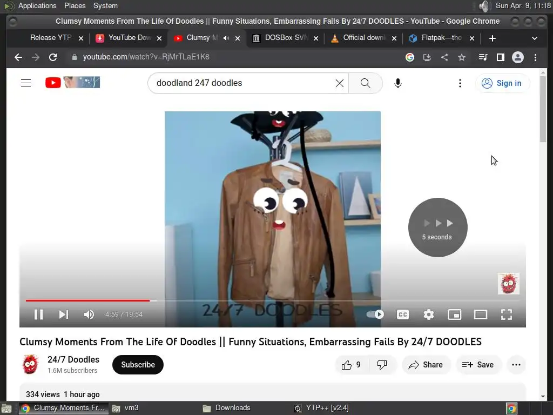Close the Flatpak tab

(472, 38)
